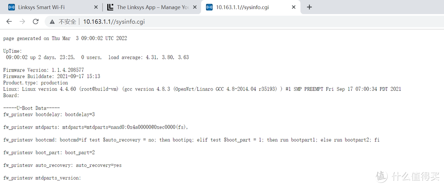Click the 'Board:' line

click(12, 95)
